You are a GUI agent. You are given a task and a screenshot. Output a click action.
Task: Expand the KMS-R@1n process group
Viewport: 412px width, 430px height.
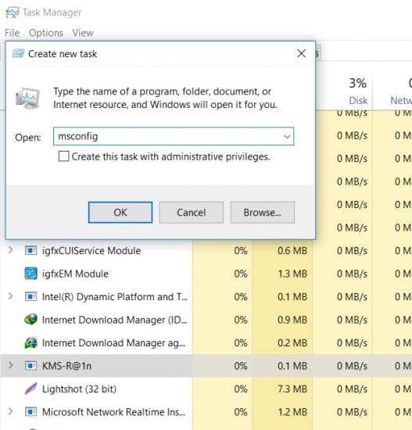(x=10, y=365)
